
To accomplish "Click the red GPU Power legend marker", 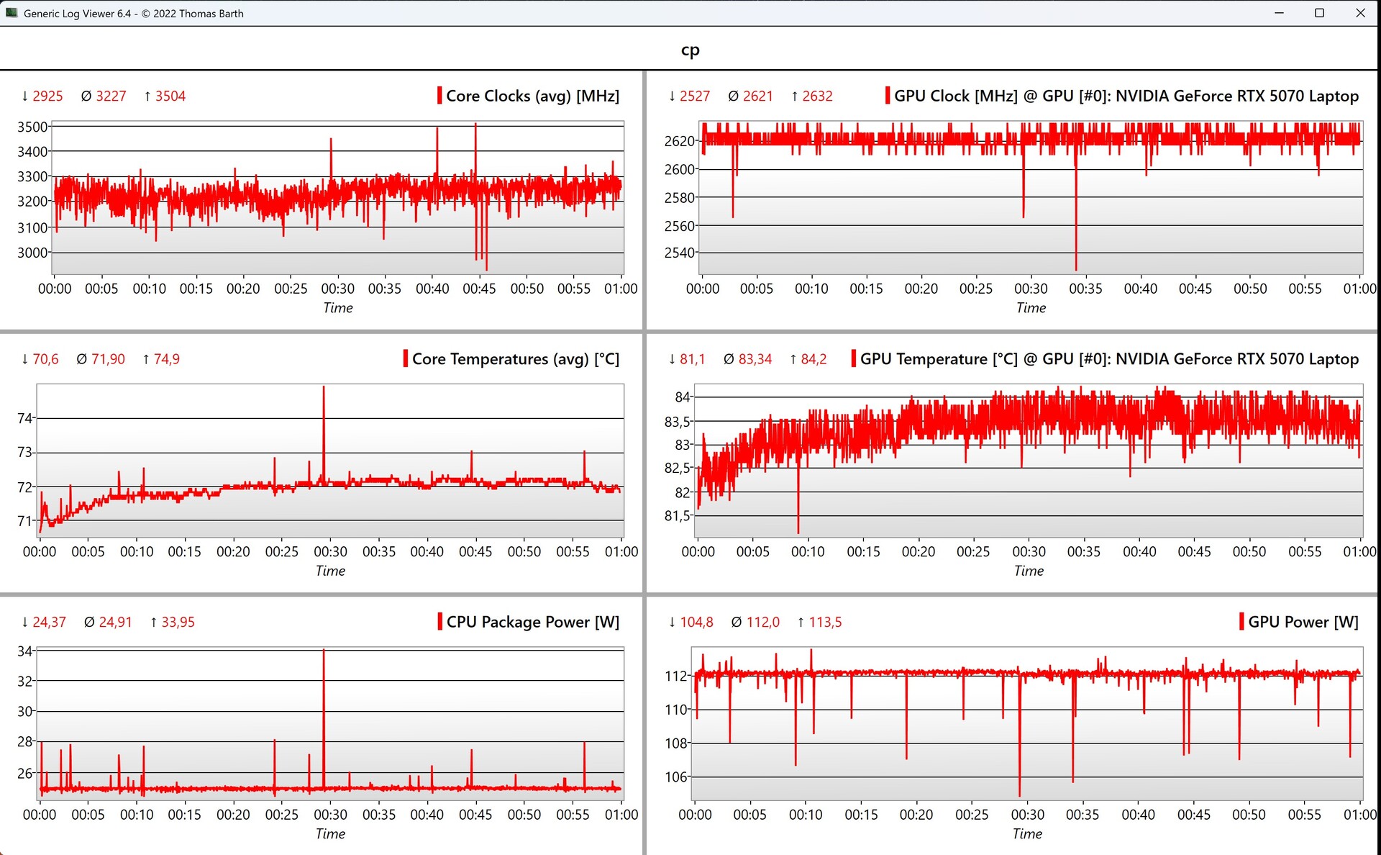I will pos(1241,621).
